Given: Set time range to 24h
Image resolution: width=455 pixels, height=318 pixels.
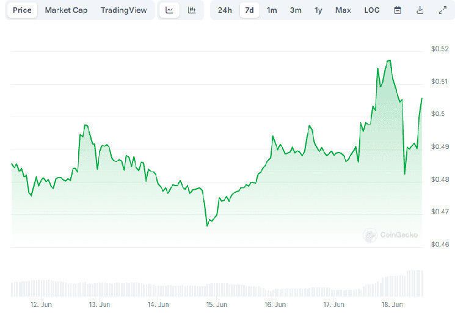Looking at the screenshot, I should (x=225, y=10).
